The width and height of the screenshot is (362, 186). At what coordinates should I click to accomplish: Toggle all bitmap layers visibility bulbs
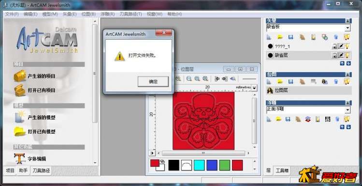(x=347, y=81)
